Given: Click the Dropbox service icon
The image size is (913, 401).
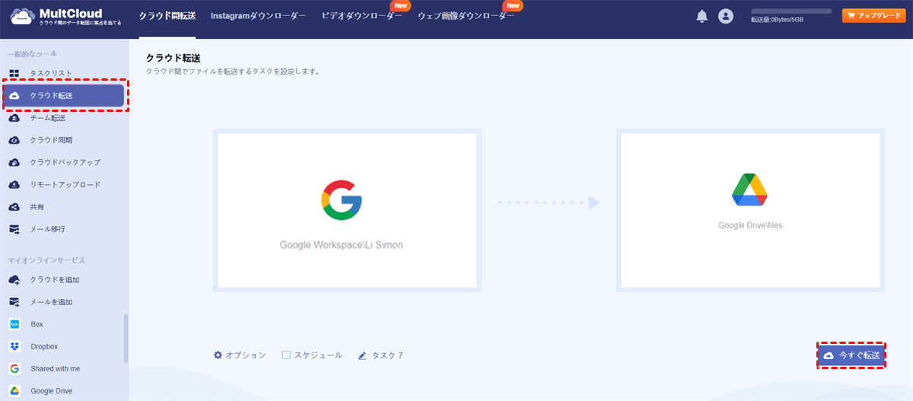Looking at the screenshot, I should pyautogui.click(x=14, y=346).
